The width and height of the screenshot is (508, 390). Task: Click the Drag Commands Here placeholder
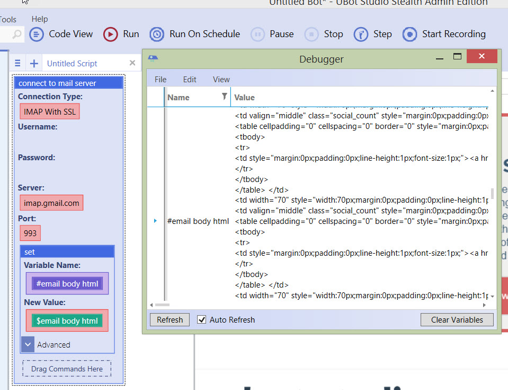point(67,369)
